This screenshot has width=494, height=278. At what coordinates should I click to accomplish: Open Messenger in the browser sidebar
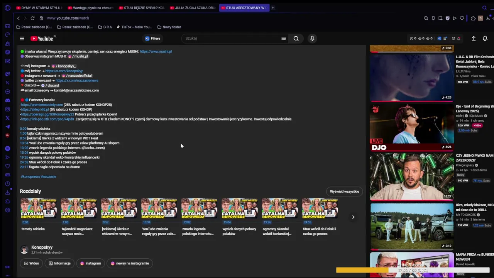point(7,92)
